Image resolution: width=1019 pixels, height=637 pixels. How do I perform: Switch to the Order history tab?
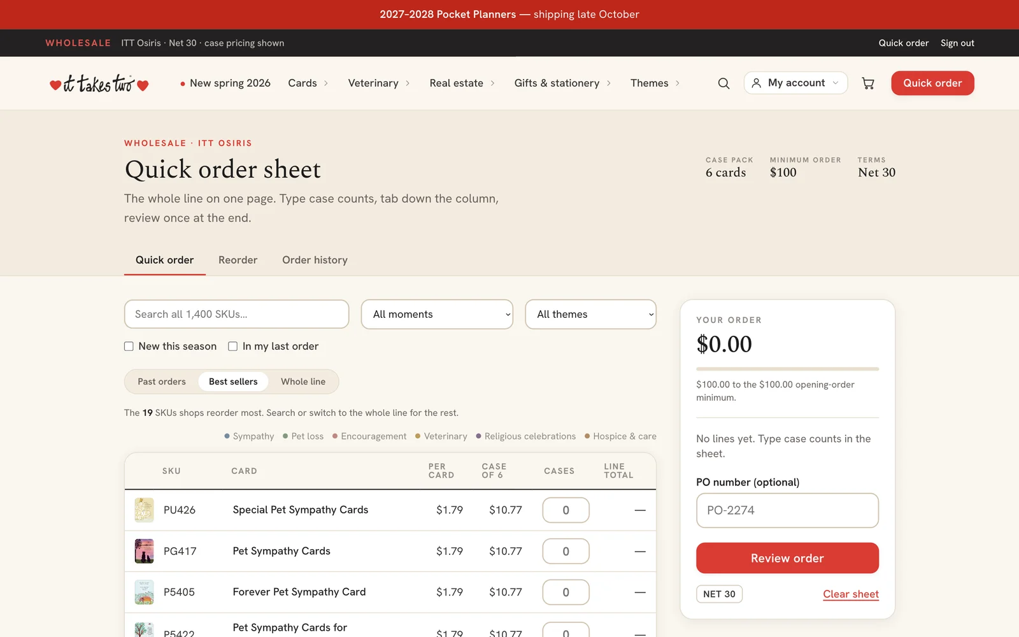click(315, 260)
